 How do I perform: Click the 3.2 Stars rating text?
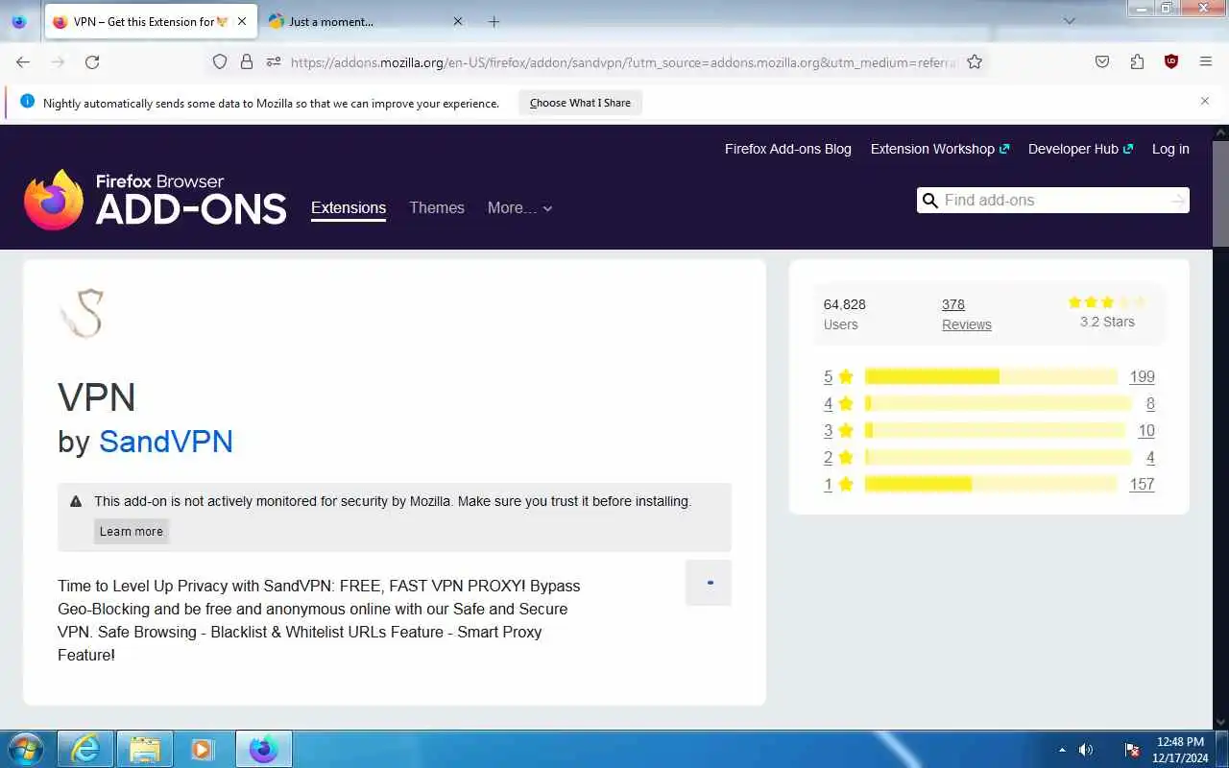1107,322
